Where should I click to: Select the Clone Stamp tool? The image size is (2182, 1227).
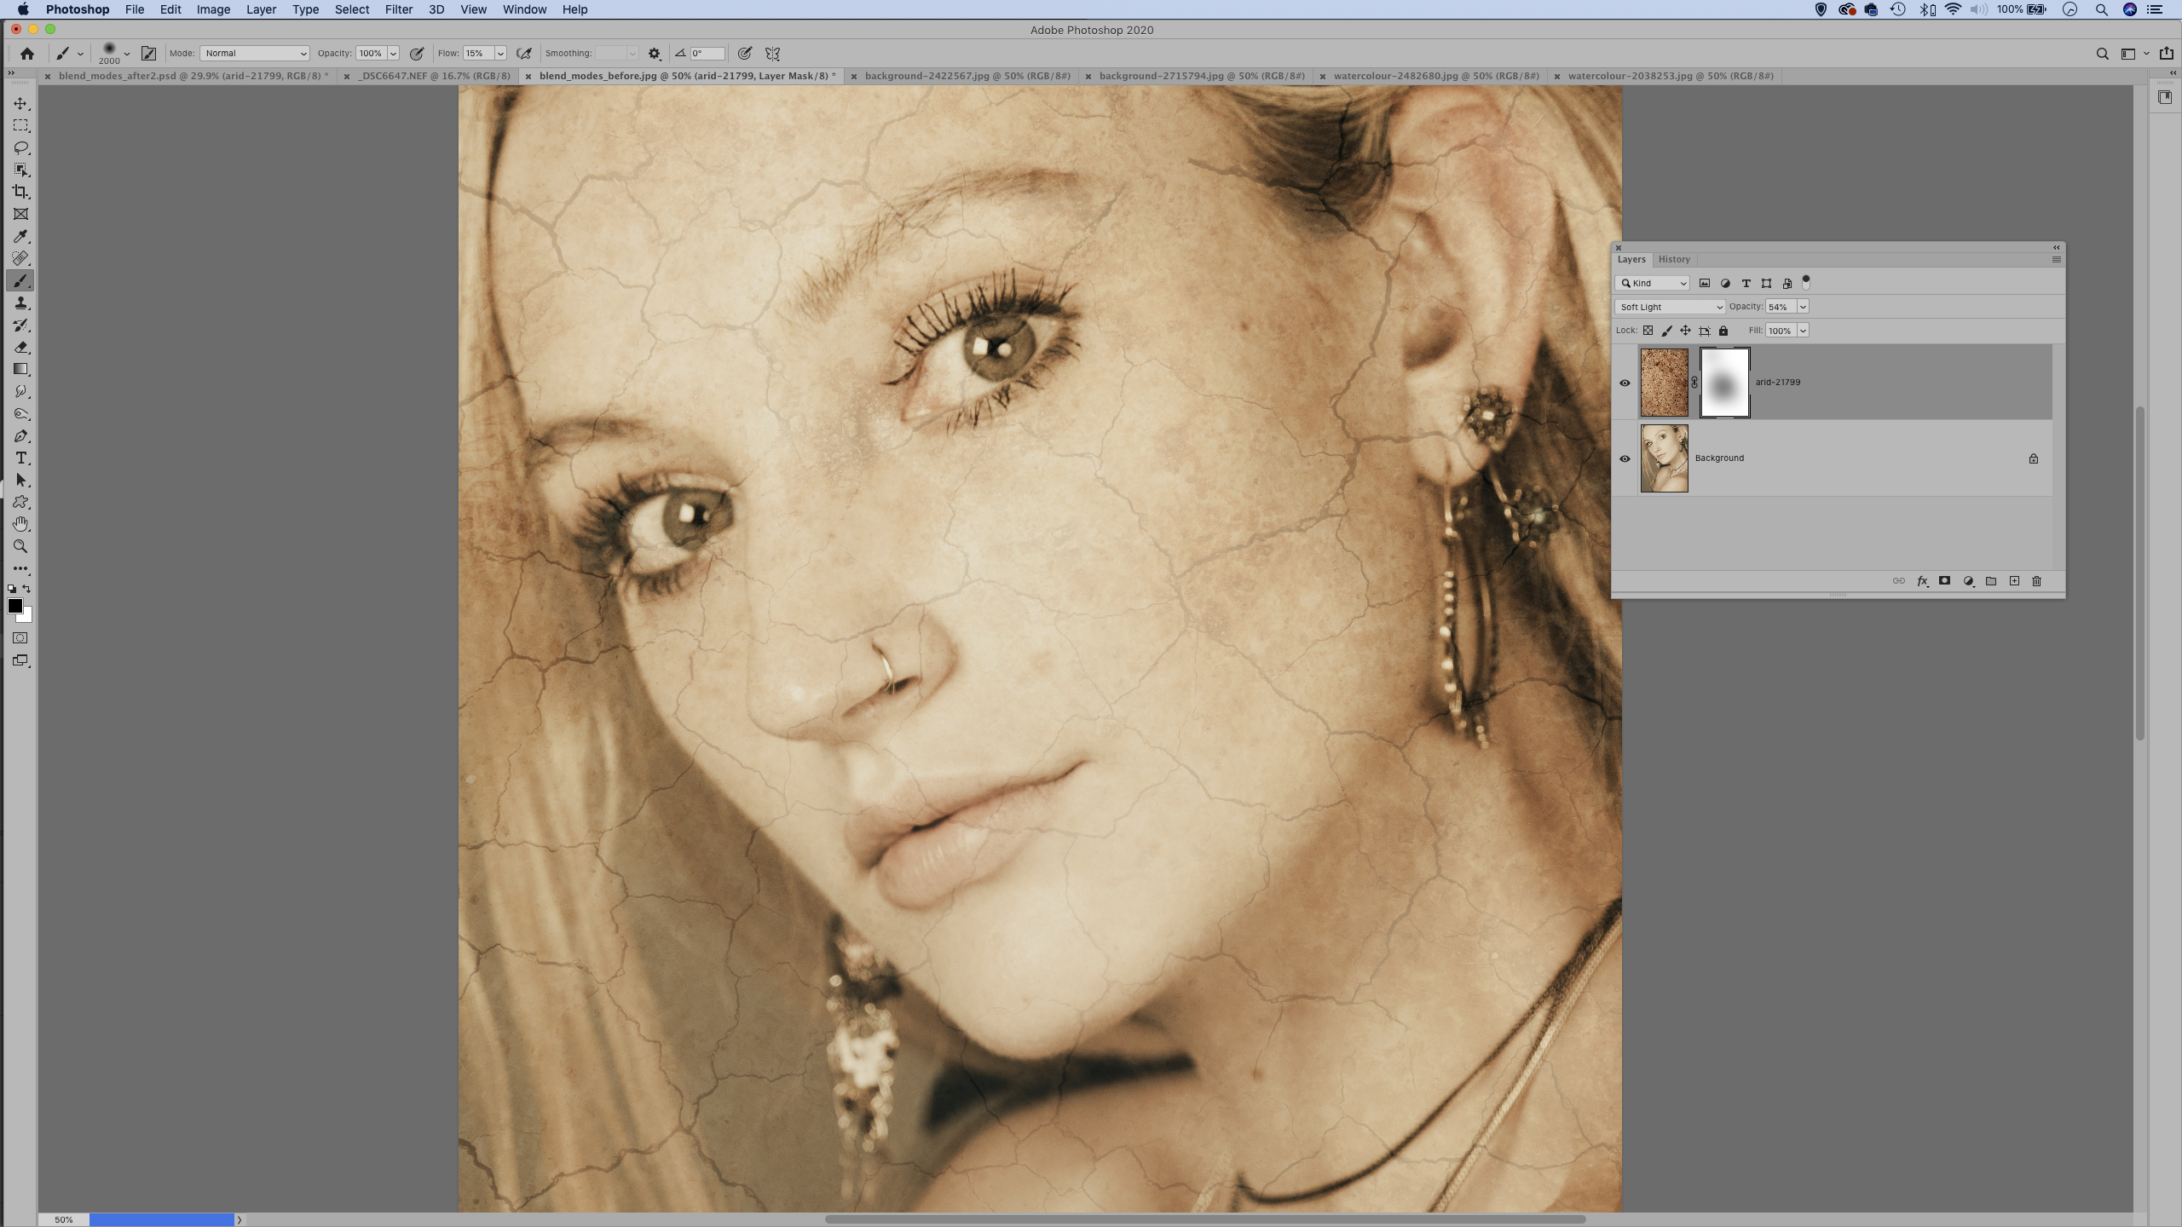click(20, 302)
